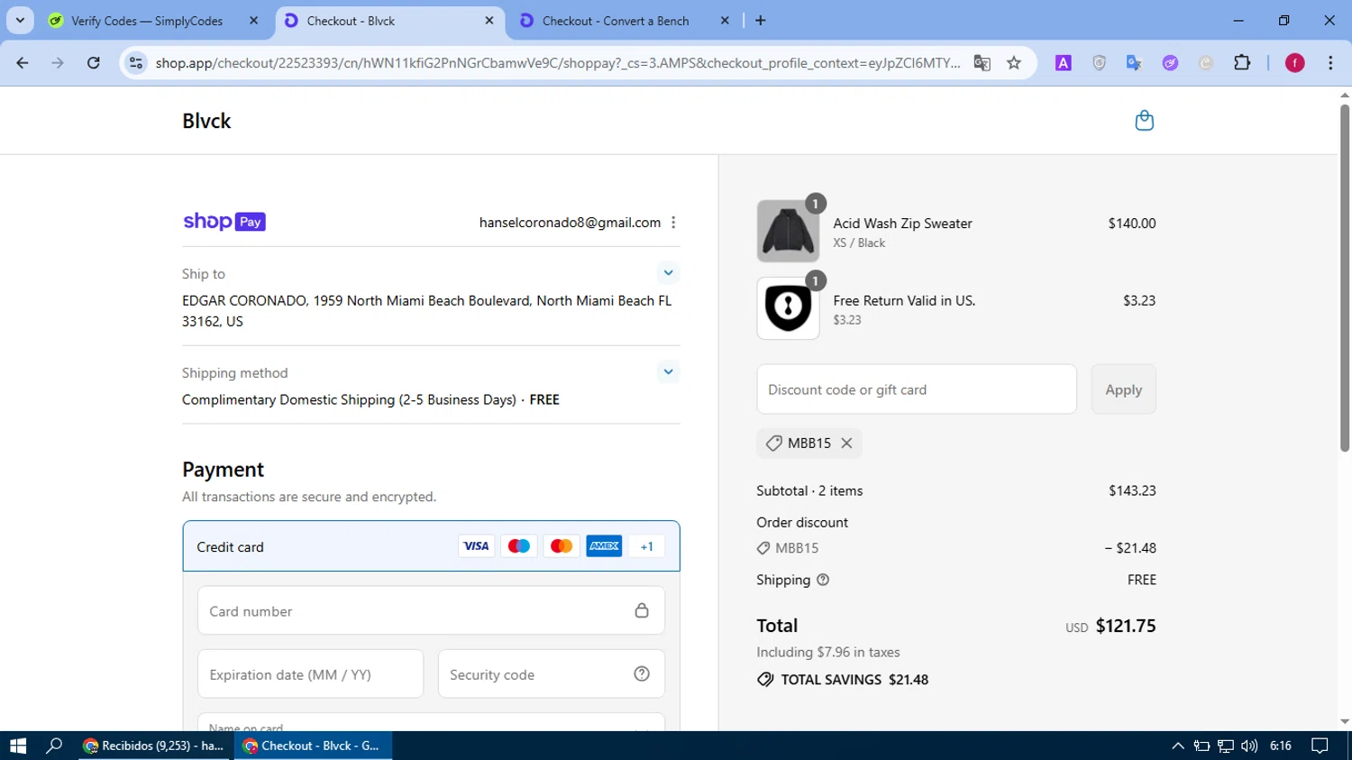
Task: Go back to the previous page
Action: click(x=23, y=63)
